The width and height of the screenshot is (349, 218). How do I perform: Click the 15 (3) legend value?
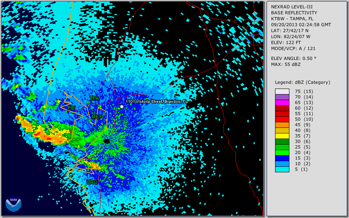tap(303, 158)
